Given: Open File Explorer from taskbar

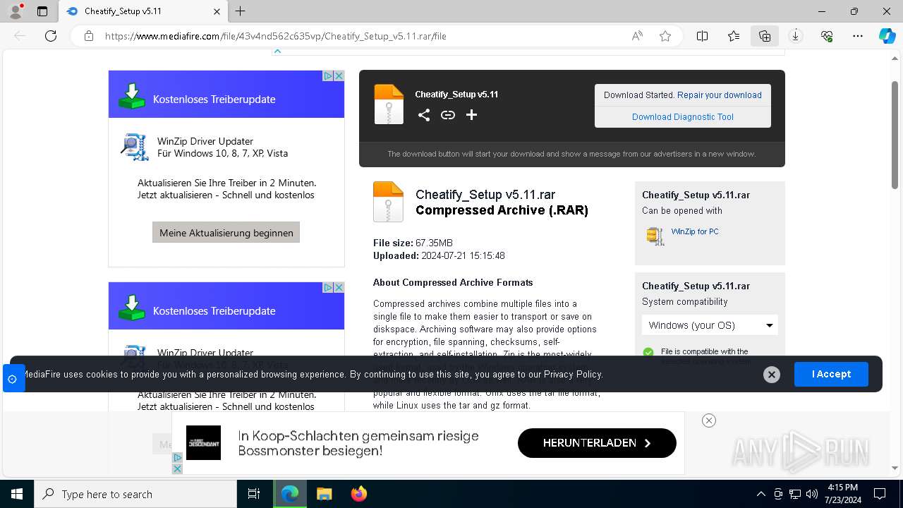Looking at the screenshot, I should click(324, 494).
